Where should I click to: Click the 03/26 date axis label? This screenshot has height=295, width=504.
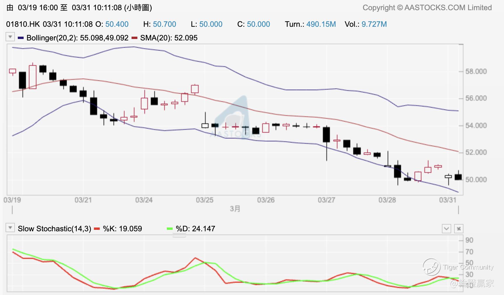266,200
